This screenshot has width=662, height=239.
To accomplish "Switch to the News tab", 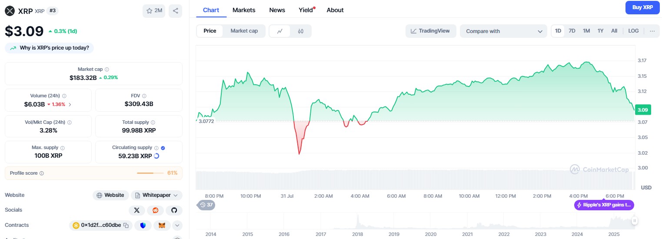I will [277, 10].
